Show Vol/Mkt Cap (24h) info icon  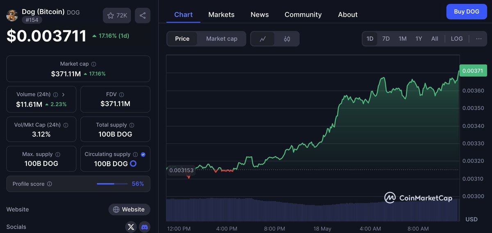coord(66,125)
